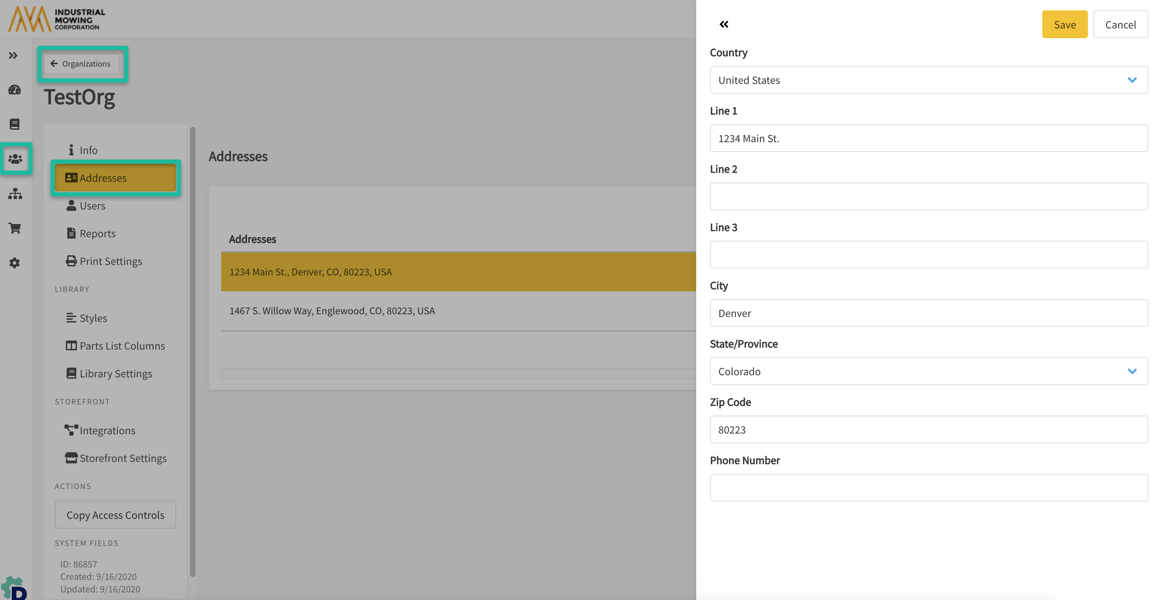This screenshot has height=600, width=1158.
Task: Expand the left navigation sidebar with the double-chevron icon
Action: [13, 55]
